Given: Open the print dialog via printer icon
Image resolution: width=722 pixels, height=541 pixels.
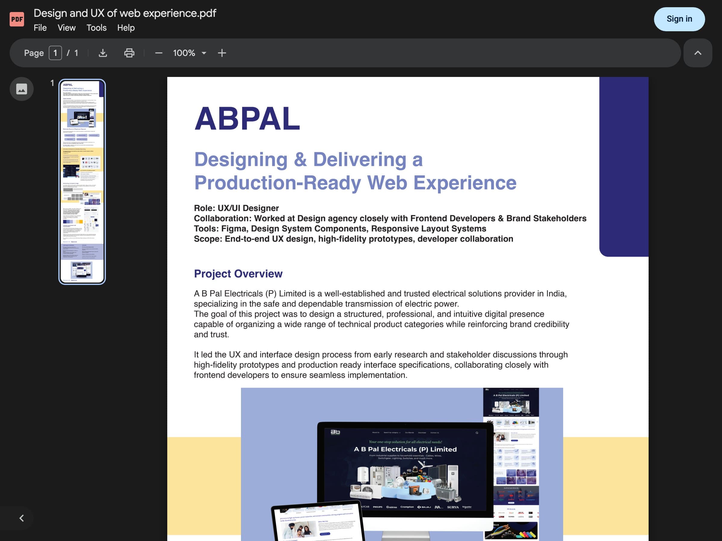Looking at the screenshot, I should pyautogui.click(x=129, y=53).
